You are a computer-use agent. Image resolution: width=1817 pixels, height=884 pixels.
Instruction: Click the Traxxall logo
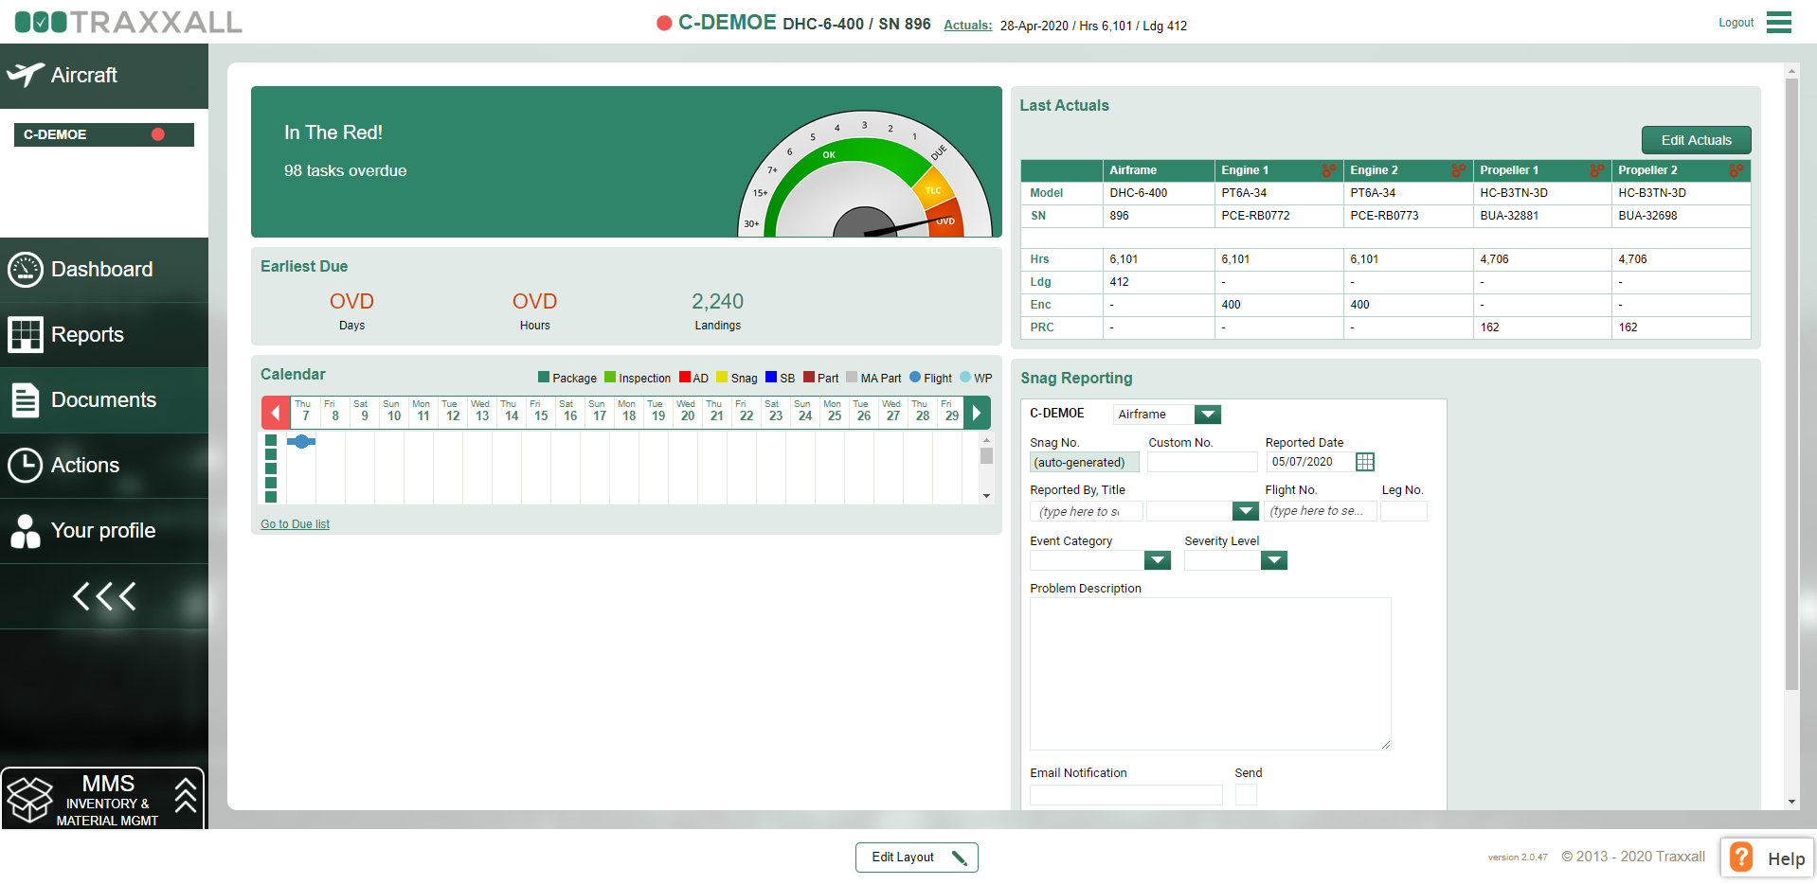click(129, 22)
